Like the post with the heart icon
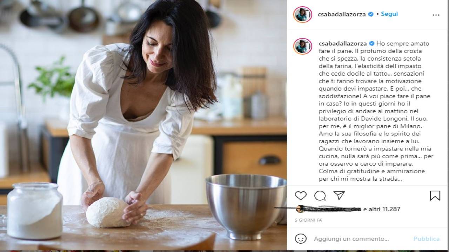The width and height of the screenshot is (449, 252). (301, 195)
